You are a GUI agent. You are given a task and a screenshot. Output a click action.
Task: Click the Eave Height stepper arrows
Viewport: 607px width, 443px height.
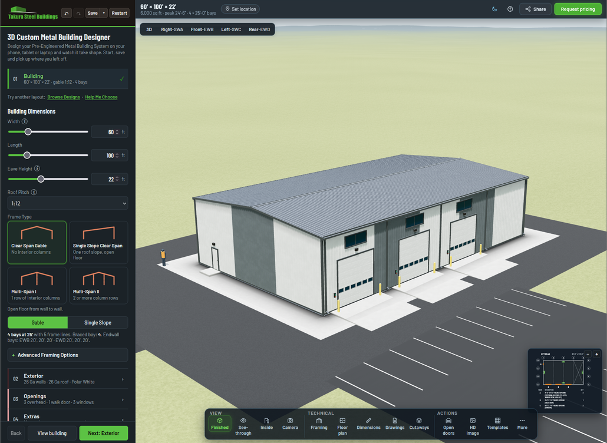pos(117,179)
